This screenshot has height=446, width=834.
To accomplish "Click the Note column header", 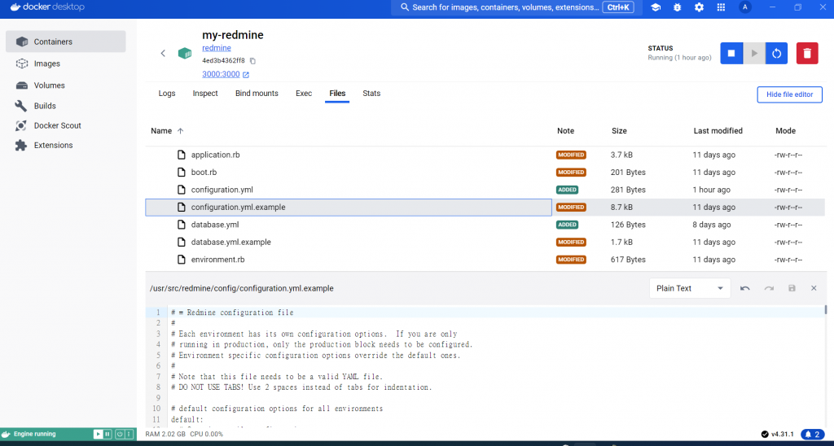I will click(566, 131).
